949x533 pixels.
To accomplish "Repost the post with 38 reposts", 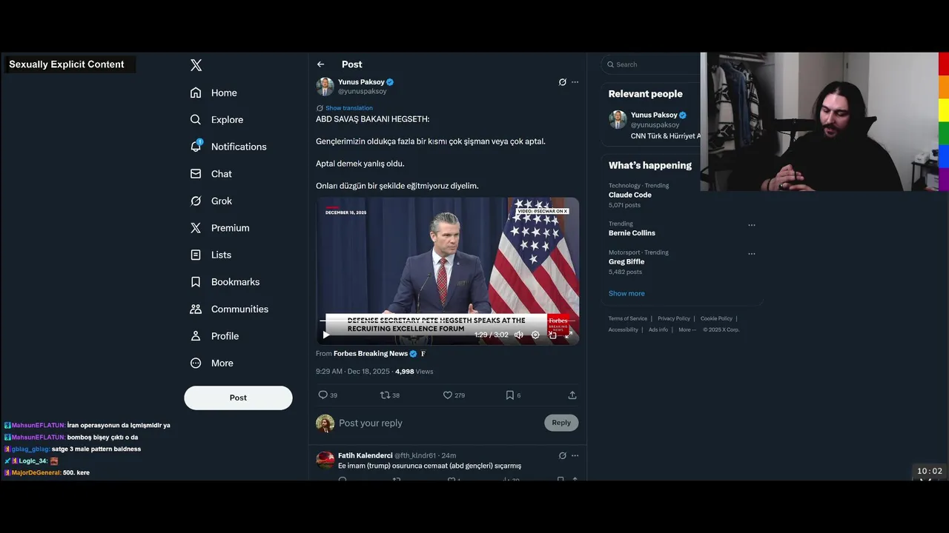I will [x=385, y=395].
